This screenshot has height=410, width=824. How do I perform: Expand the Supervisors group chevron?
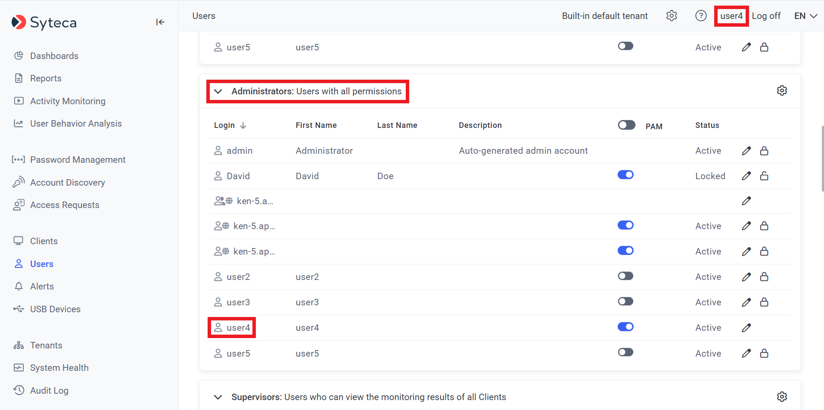click(x=218, y=397)
